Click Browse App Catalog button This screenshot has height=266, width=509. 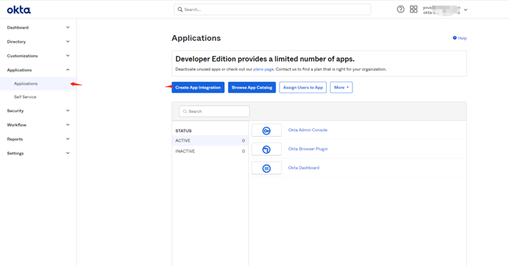pyautogui.click(x=252, y=87)
